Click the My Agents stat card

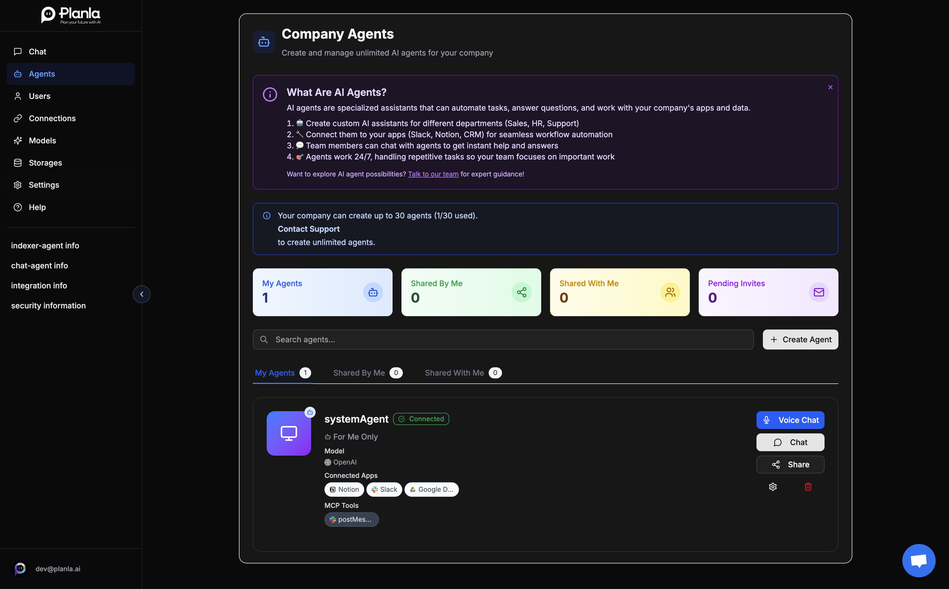[323, 292]
